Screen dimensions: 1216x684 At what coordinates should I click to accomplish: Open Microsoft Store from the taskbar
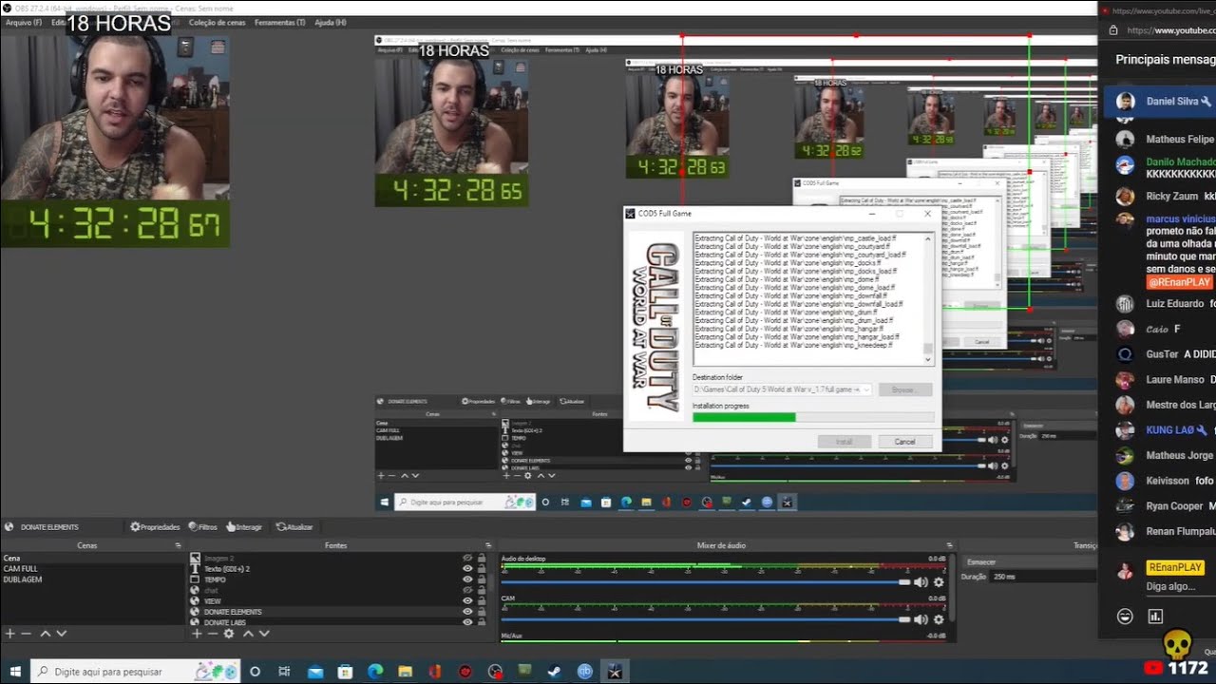point(345,672)
